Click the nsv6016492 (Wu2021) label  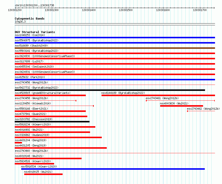pyautogui.click(x=29, y=130)
